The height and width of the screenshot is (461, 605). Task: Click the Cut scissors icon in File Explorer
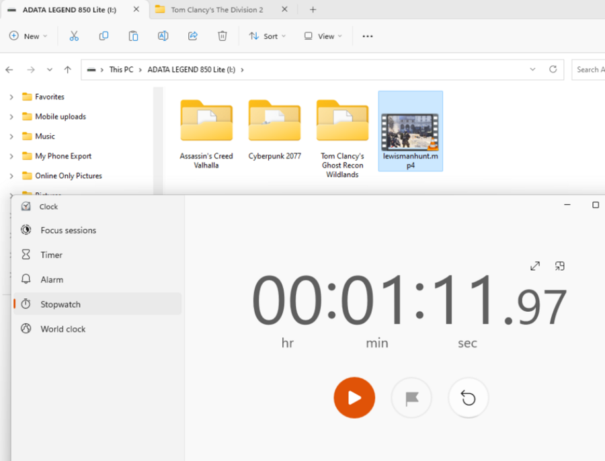click(74, 36)
